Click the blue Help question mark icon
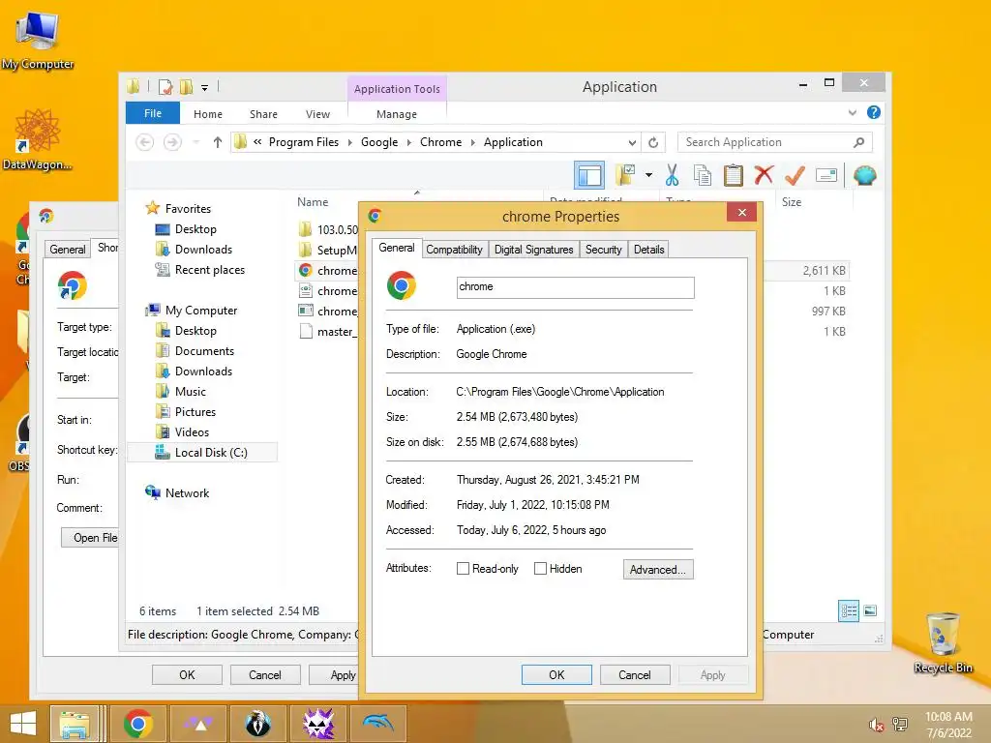The image size is (991, 743). click(874, 112)
